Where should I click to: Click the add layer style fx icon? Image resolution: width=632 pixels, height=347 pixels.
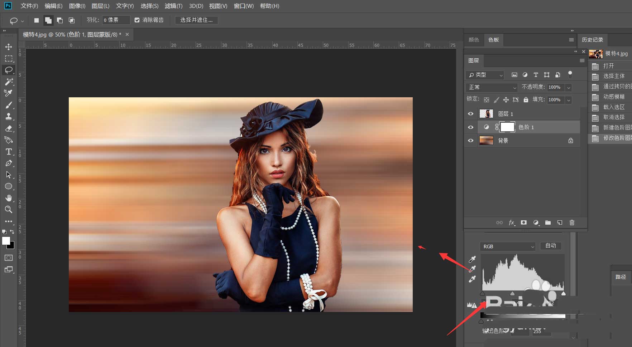[512, 223]
